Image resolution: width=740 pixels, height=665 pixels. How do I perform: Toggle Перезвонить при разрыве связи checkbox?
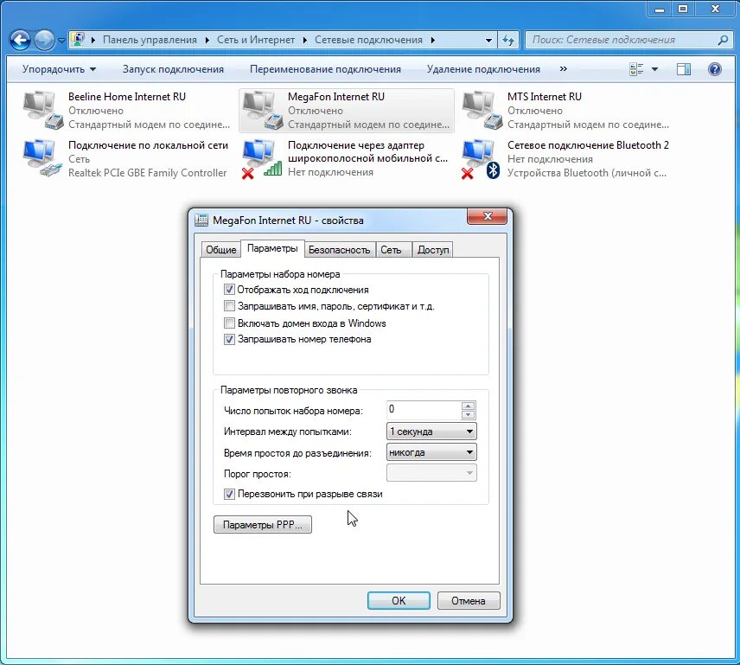pyautogui.click(x=229, y=494)
